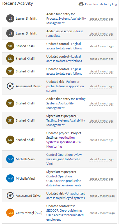
Task: Open Process: Systems Availability Management link
Action: coord(66,21)
